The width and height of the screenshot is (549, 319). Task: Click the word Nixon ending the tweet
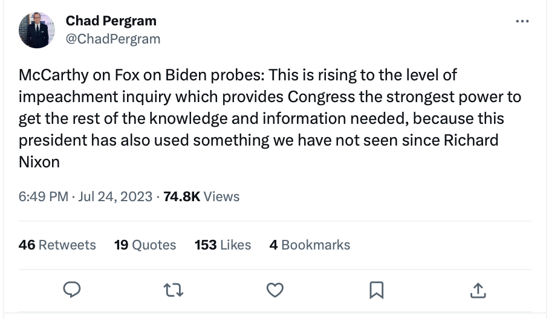[39, 162]
